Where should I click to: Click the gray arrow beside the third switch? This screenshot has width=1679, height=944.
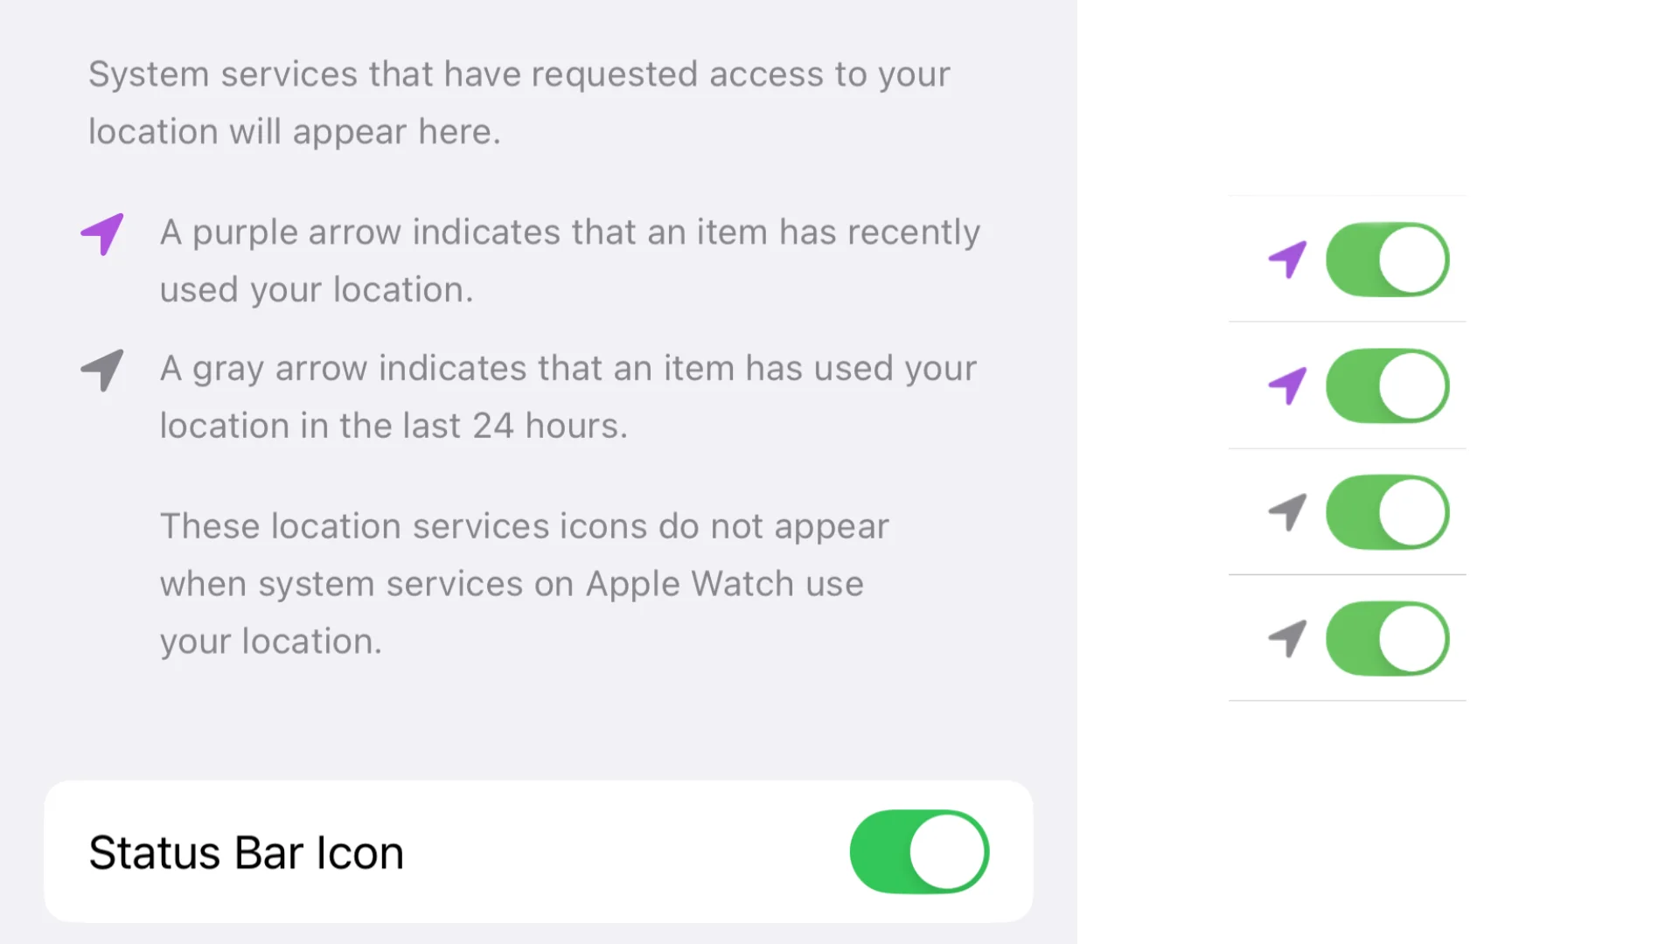click(x=1287, y=512)
